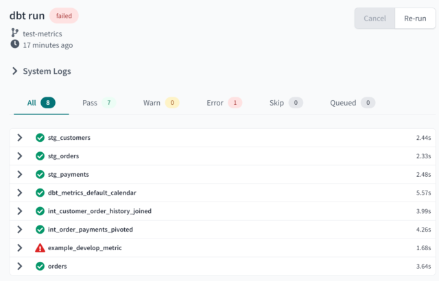Click the 3.99s duration value
Viewport: 439px width, 281px height.
[x=423, y=211]
